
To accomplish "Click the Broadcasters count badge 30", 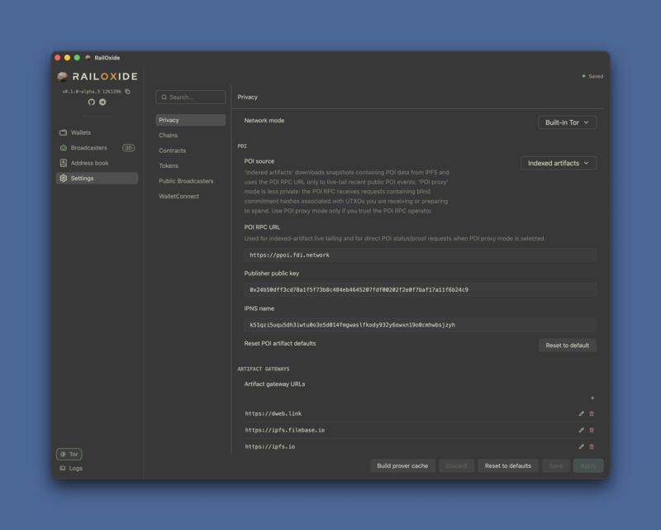I will 128,148.
